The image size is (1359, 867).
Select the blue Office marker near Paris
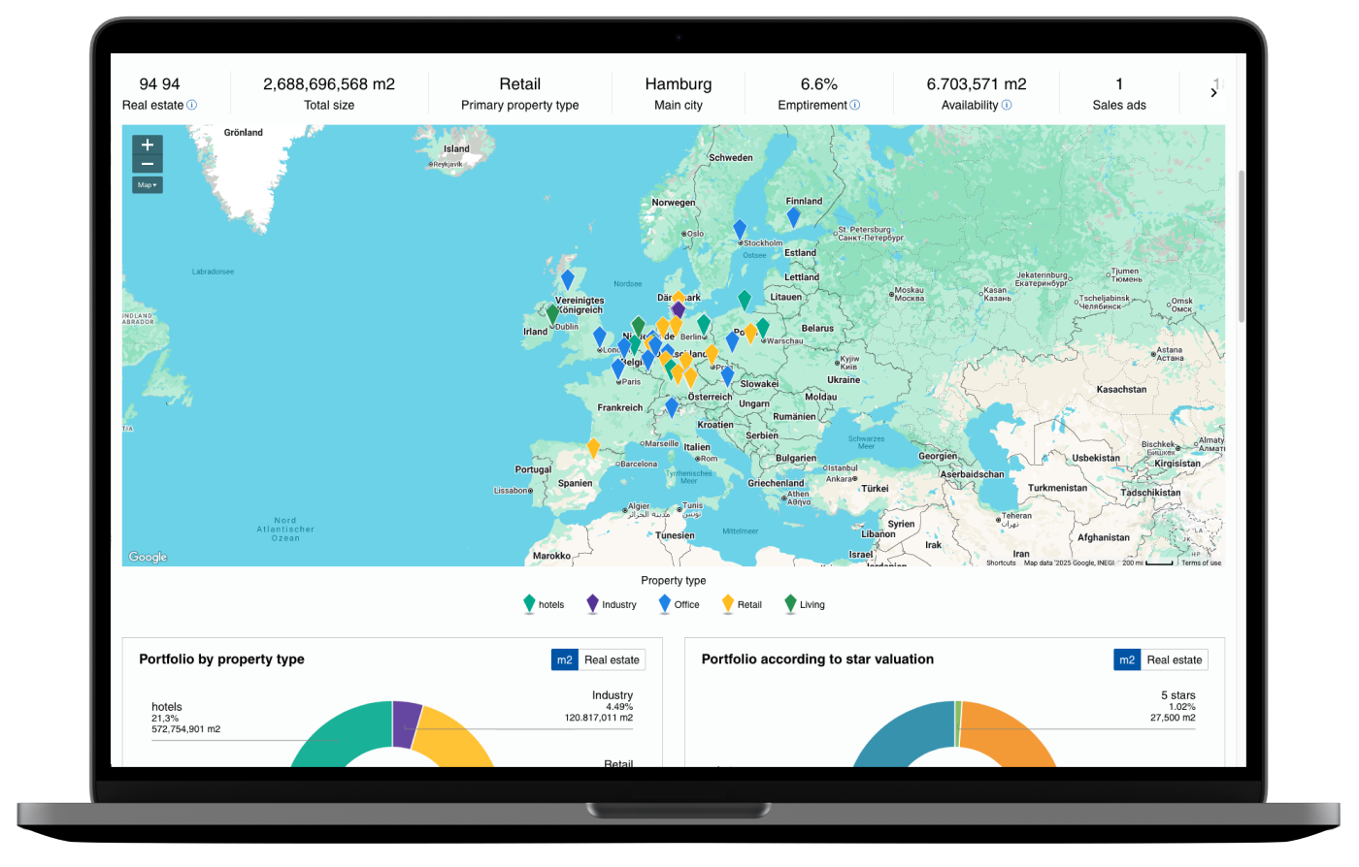click(618, 369)
